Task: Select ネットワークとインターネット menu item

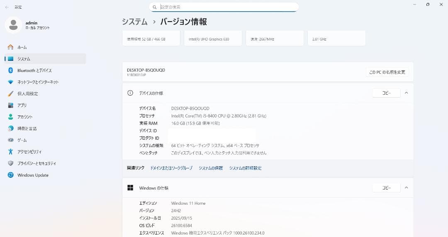Action: 45,82
